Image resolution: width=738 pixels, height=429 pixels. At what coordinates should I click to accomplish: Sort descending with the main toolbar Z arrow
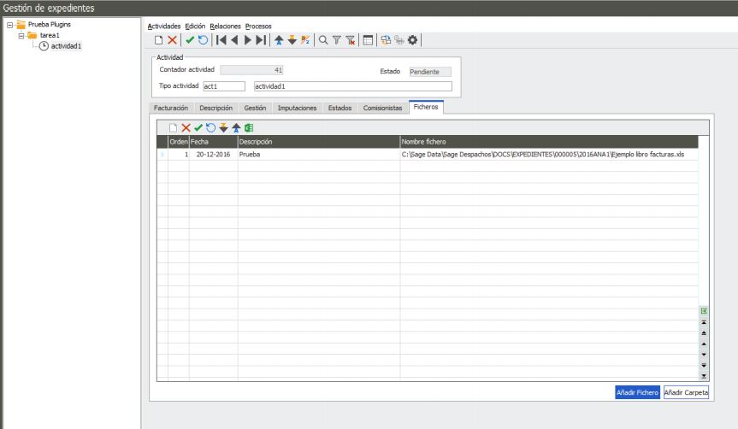[x=292, y=40]
